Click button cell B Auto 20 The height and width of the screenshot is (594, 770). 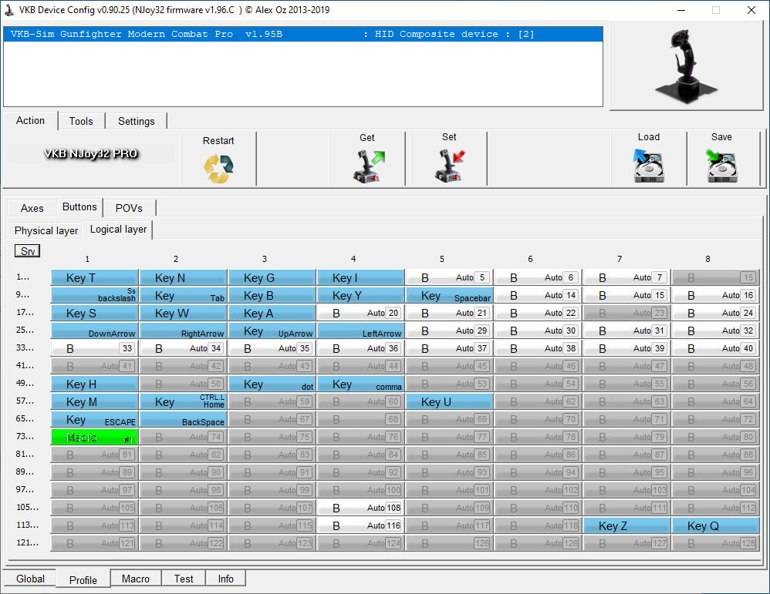tap(360, 313)
